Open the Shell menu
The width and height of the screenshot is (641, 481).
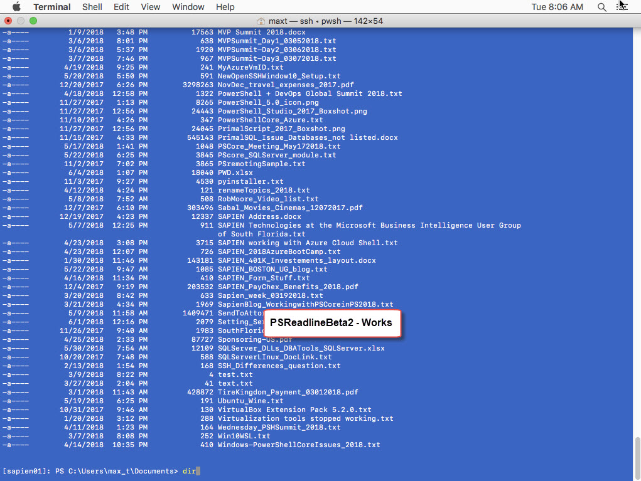coord(92,7)
